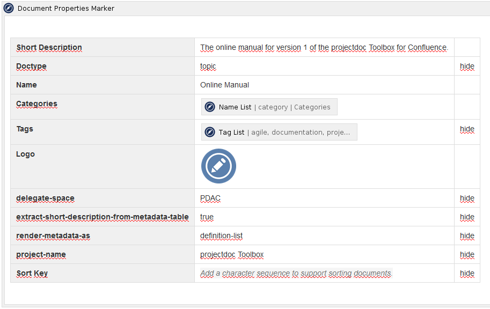Click the Tag List macro pencil icon
This screenshot has width=490, height=309.
point(210,132)
